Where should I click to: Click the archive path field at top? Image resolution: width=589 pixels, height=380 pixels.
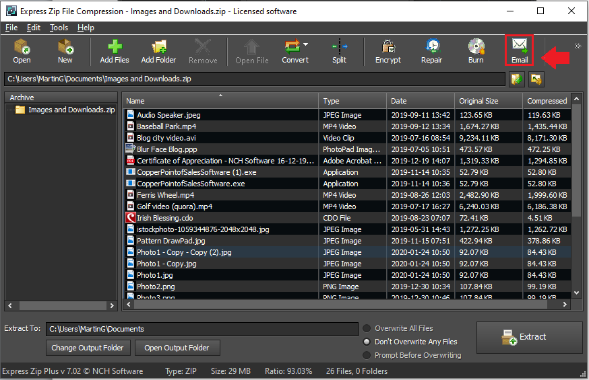[255, 79]
